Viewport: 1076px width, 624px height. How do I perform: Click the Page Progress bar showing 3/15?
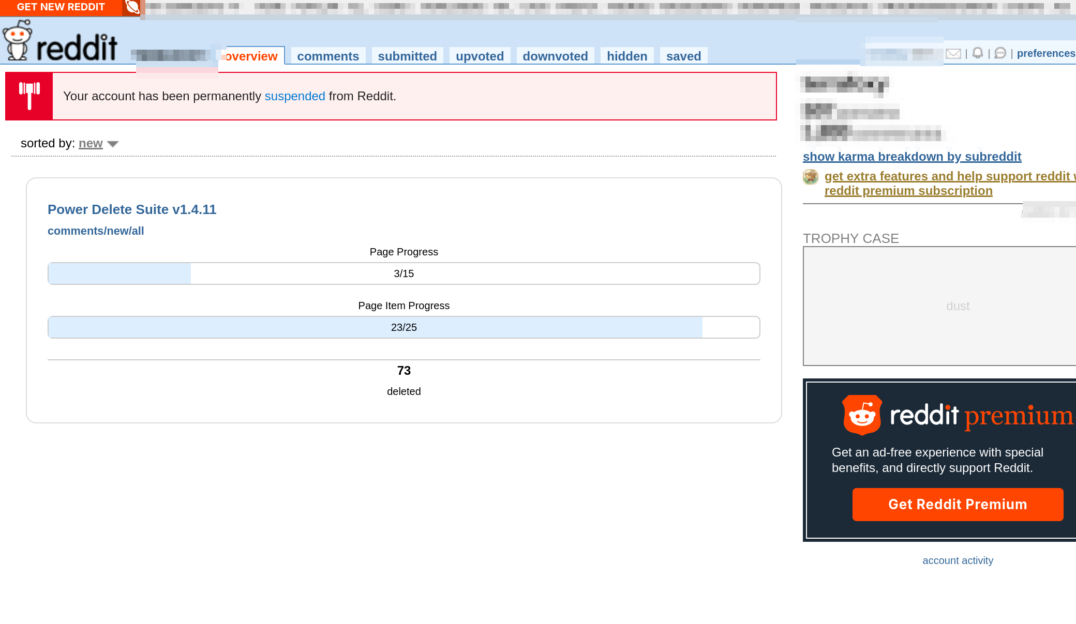(404, 273)
